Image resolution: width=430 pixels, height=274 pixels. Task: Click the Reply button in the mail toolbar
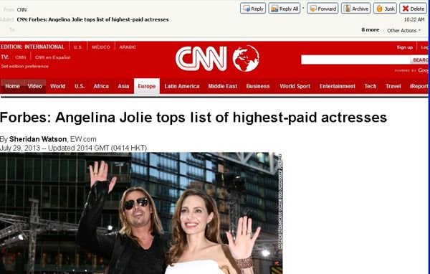(x=252, y=9)
